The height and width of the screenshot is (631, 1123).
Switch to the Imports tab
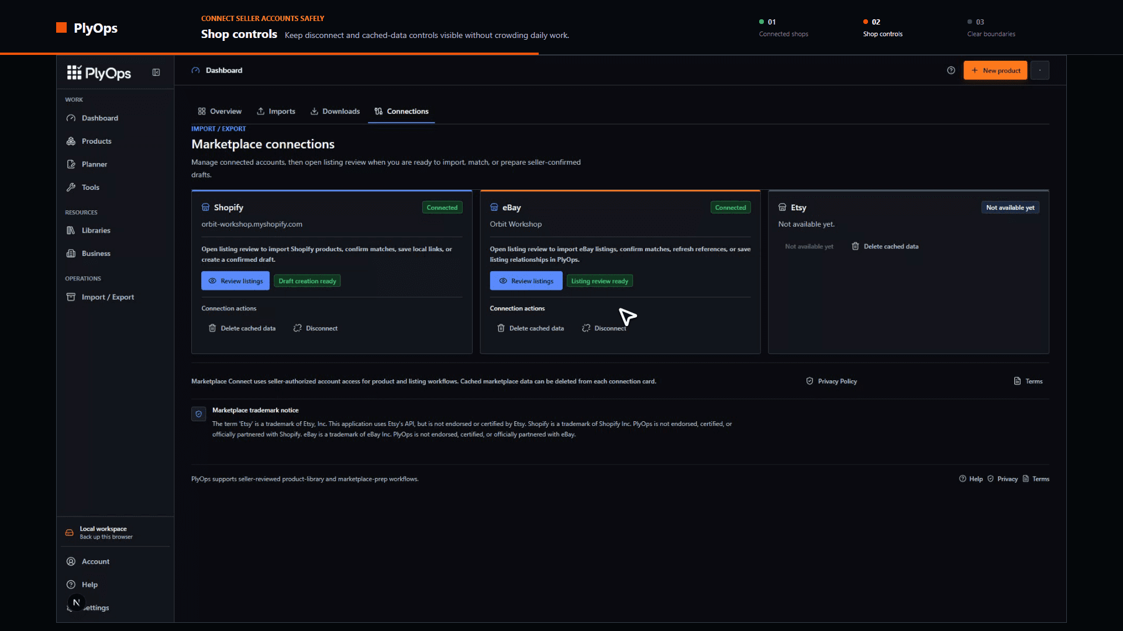pyautogui.click(x=276, y=111)
